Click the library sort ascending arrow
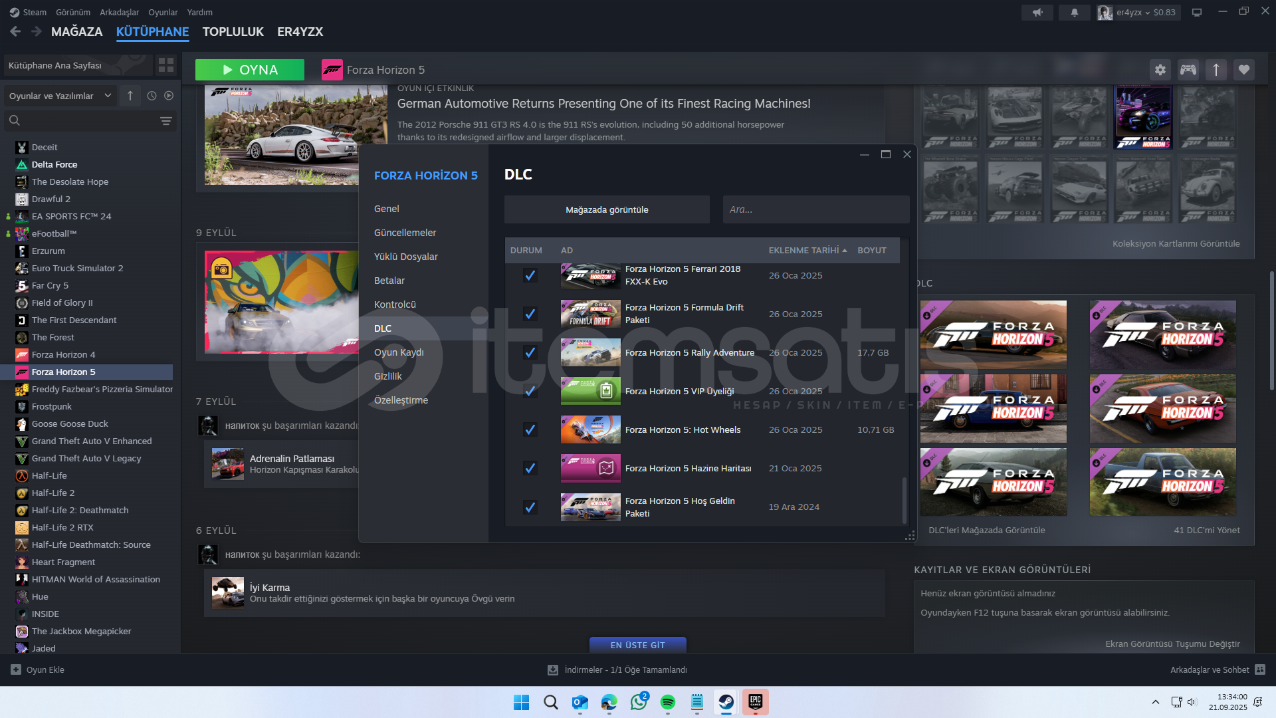The height and width of the screenshot is (718, 1276). pyautogui.click(x=130, y=96)
